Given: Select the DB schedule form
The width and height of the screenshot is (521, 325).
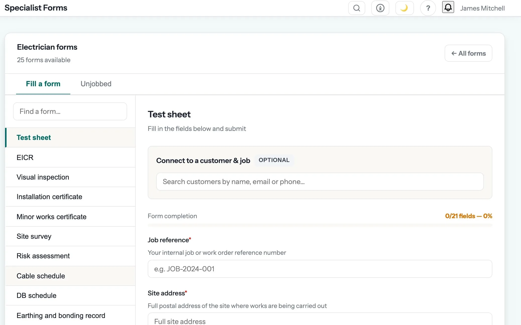Looking at the screenshot, I should coord(70,295).
